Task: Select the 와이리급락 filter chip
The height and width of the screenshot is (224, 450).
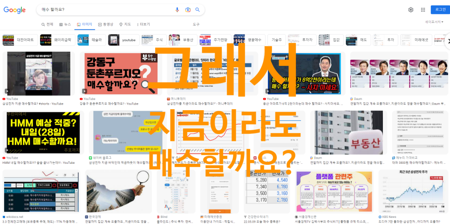Action: pos(58,40)
